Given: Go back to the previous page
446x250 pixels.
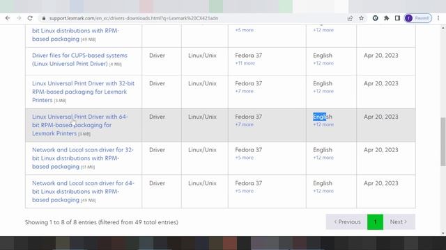Looking at the screenshot, I should (x=8, y=18).
